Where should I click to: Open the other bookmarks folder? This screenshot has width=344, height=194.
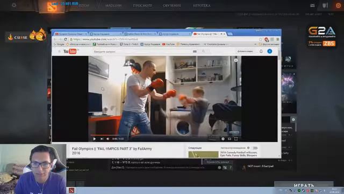coord(269,44)
